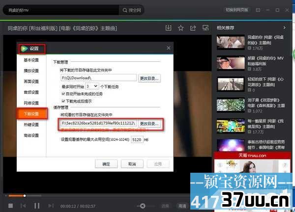Image resolution: width=295 pixels, height=212 pixels.
Task: Click the download icon above the video
Action: tap(168, 28)
